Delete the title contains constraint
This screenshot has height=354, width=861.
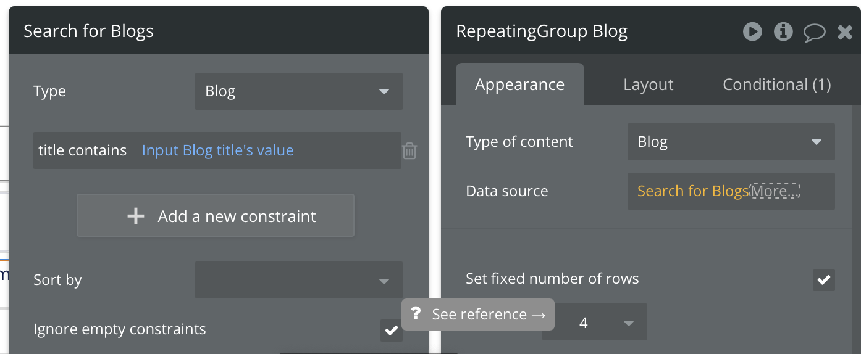(x=409, y=150)
